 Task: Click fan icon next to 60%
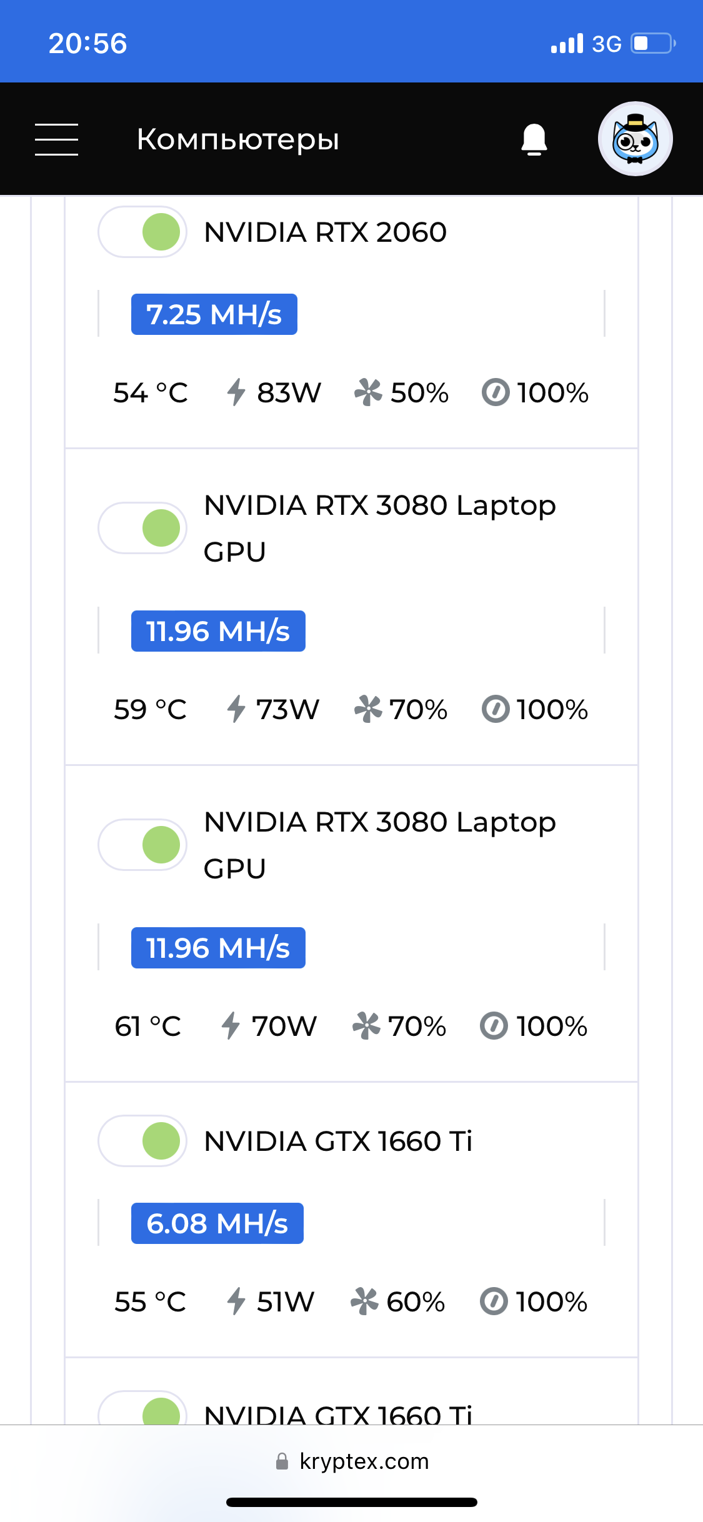click(365, 1301)
